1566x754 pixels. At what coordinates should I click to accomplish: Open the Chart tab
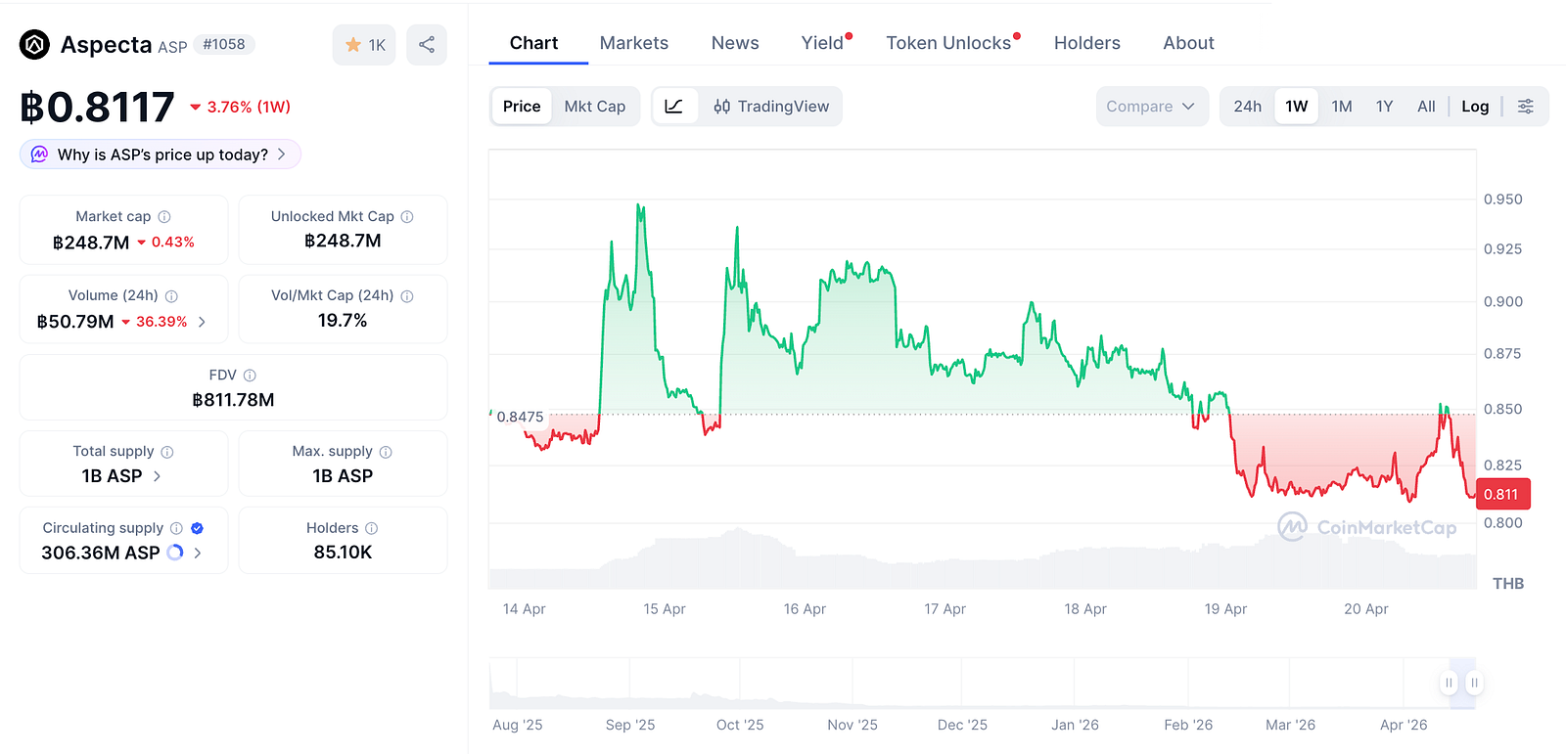point(534,43)
